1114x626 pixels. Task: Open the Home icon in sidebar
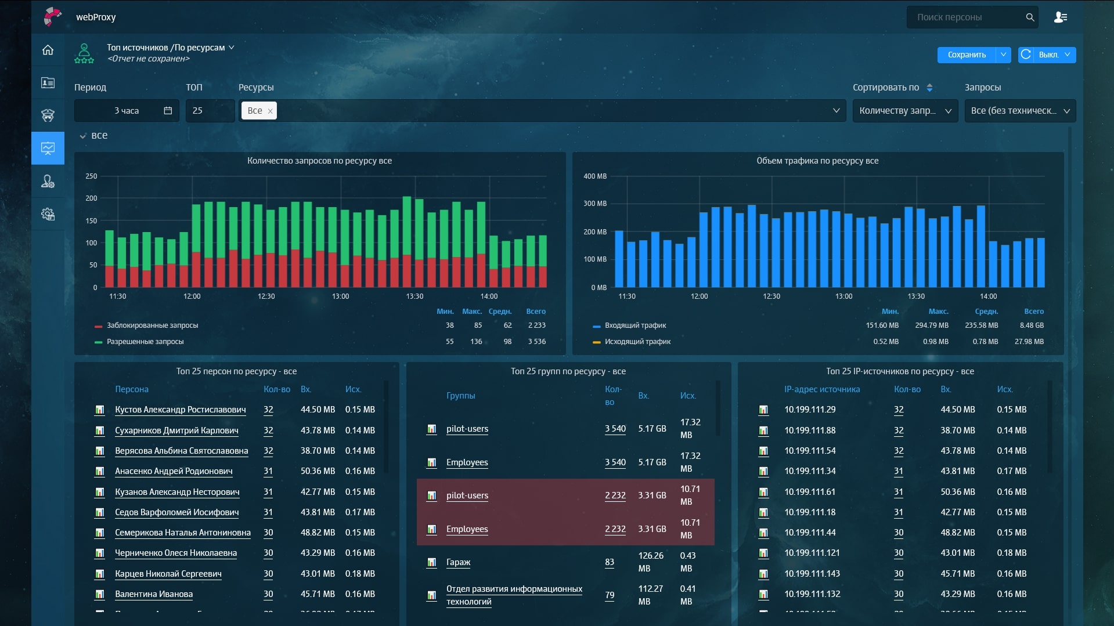tap(48, 50)
